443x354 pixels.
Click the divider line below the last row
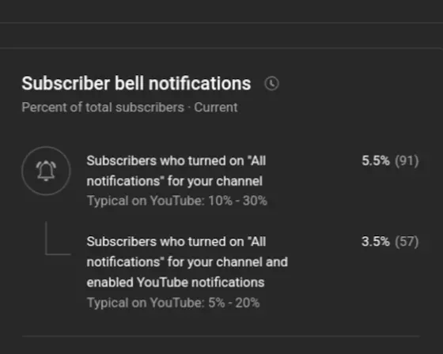pos(221,336)
